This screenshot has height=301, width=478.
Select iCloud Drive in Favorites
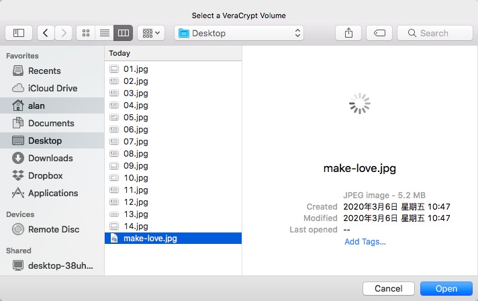click(52, 88)
